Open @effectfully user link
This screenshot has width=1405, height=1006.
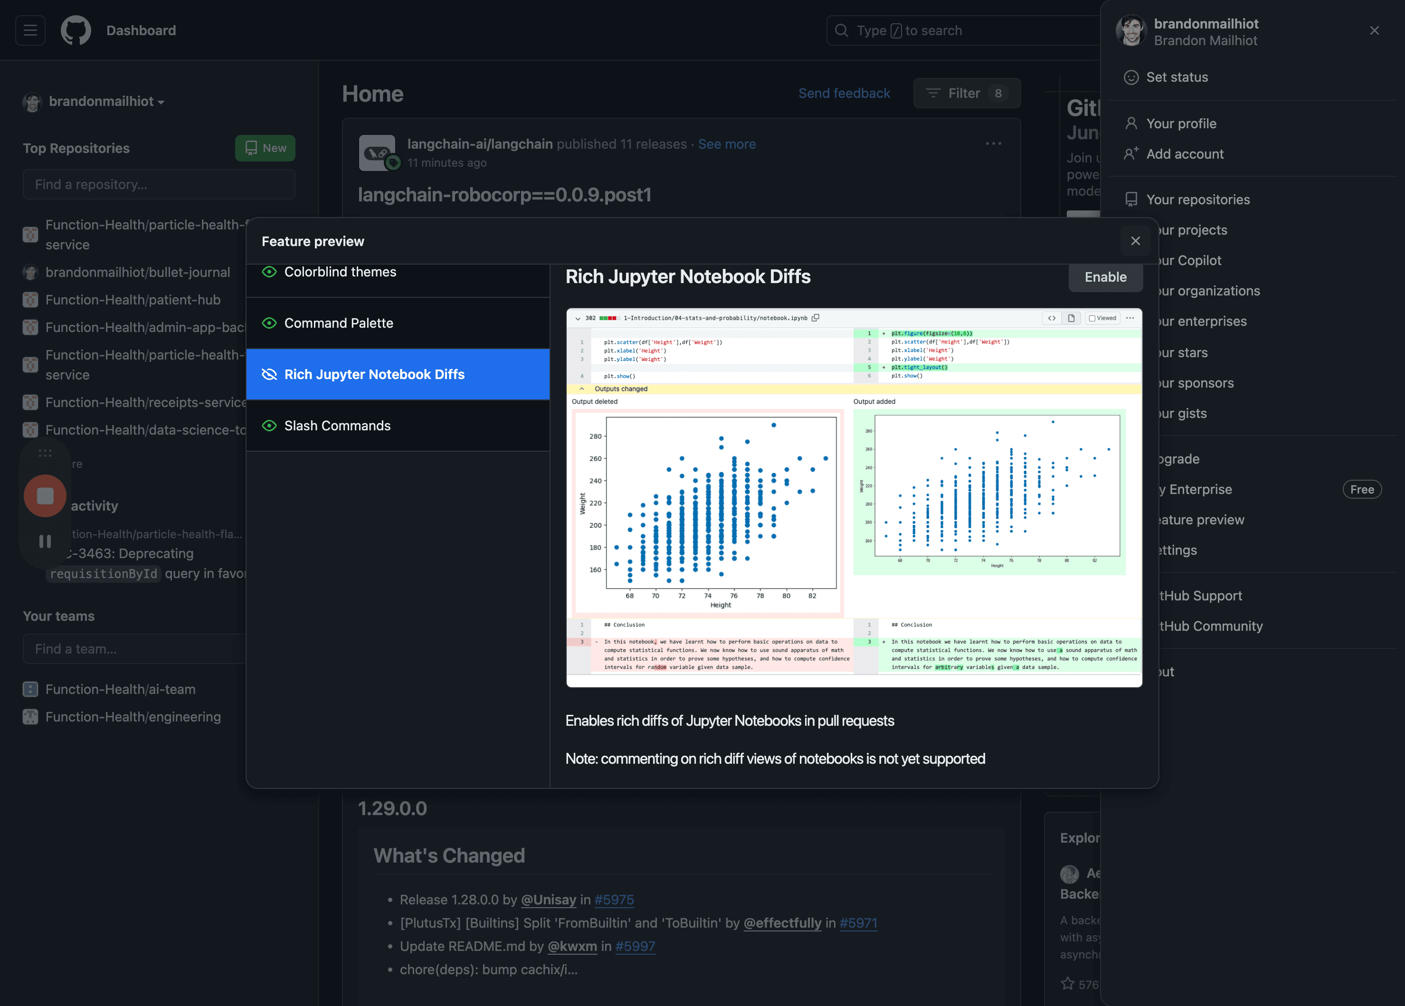(x=782, y=923)
